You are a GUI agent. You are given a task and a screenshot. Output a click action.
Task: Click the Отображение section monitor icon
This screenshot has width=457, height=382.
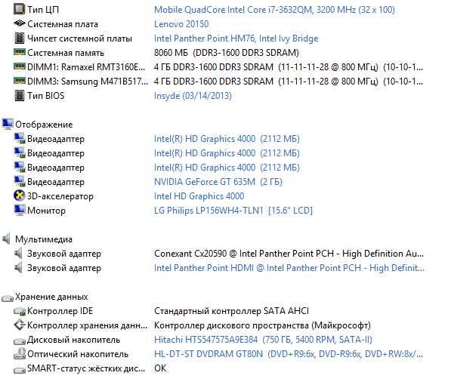tap(8, 125)
